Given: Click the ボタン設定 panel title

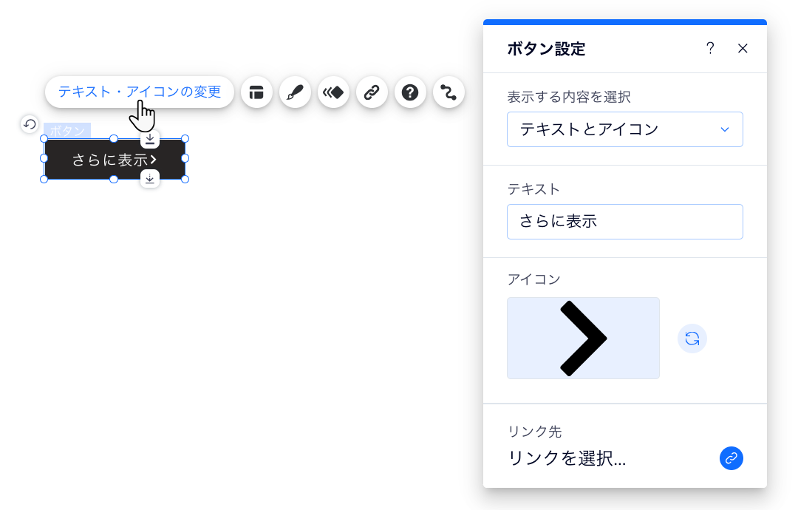Looking at the screenshot, I should click(x=546, y=49).
